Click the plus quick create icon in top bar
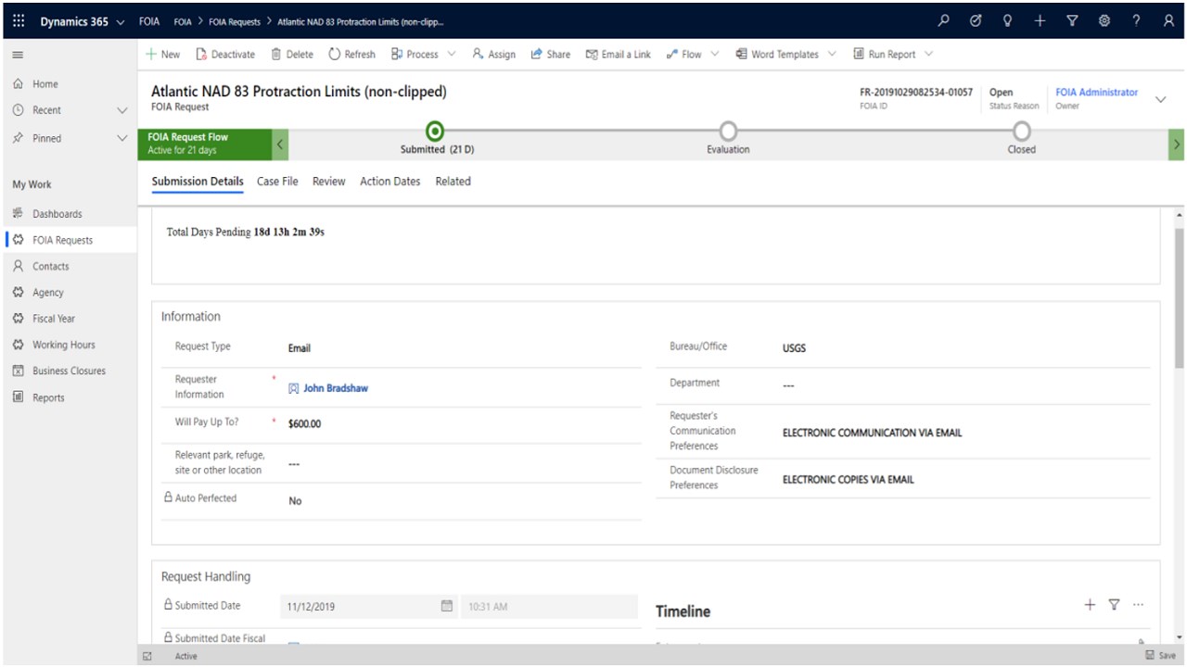The image size is (1187, 667). (x=1040, y=21)
